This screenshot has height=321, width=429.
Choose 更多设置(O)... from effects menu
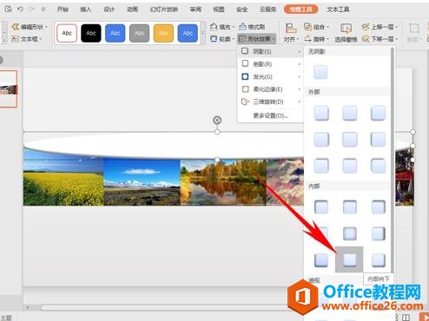(270, 115)
